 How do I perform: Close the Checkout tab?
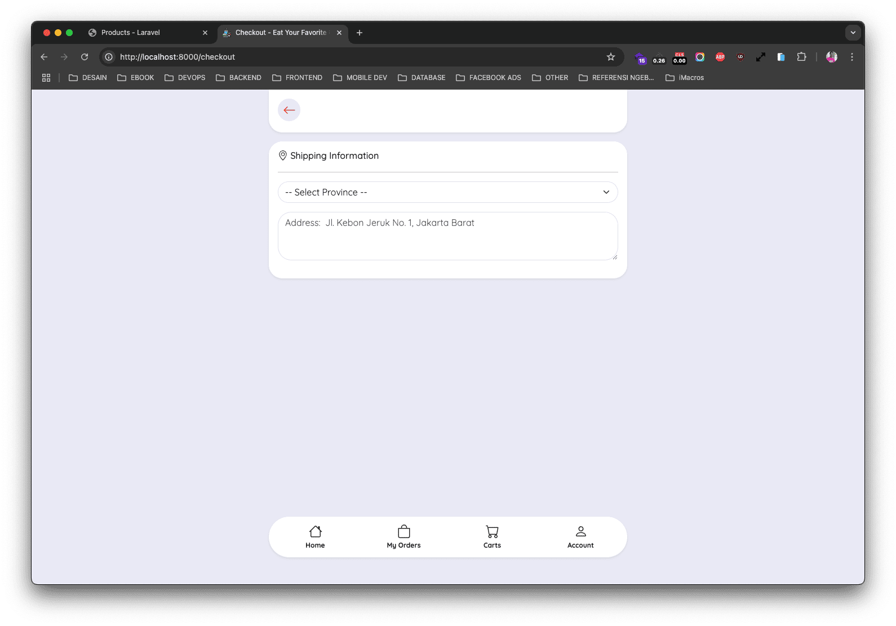[339, 33]
